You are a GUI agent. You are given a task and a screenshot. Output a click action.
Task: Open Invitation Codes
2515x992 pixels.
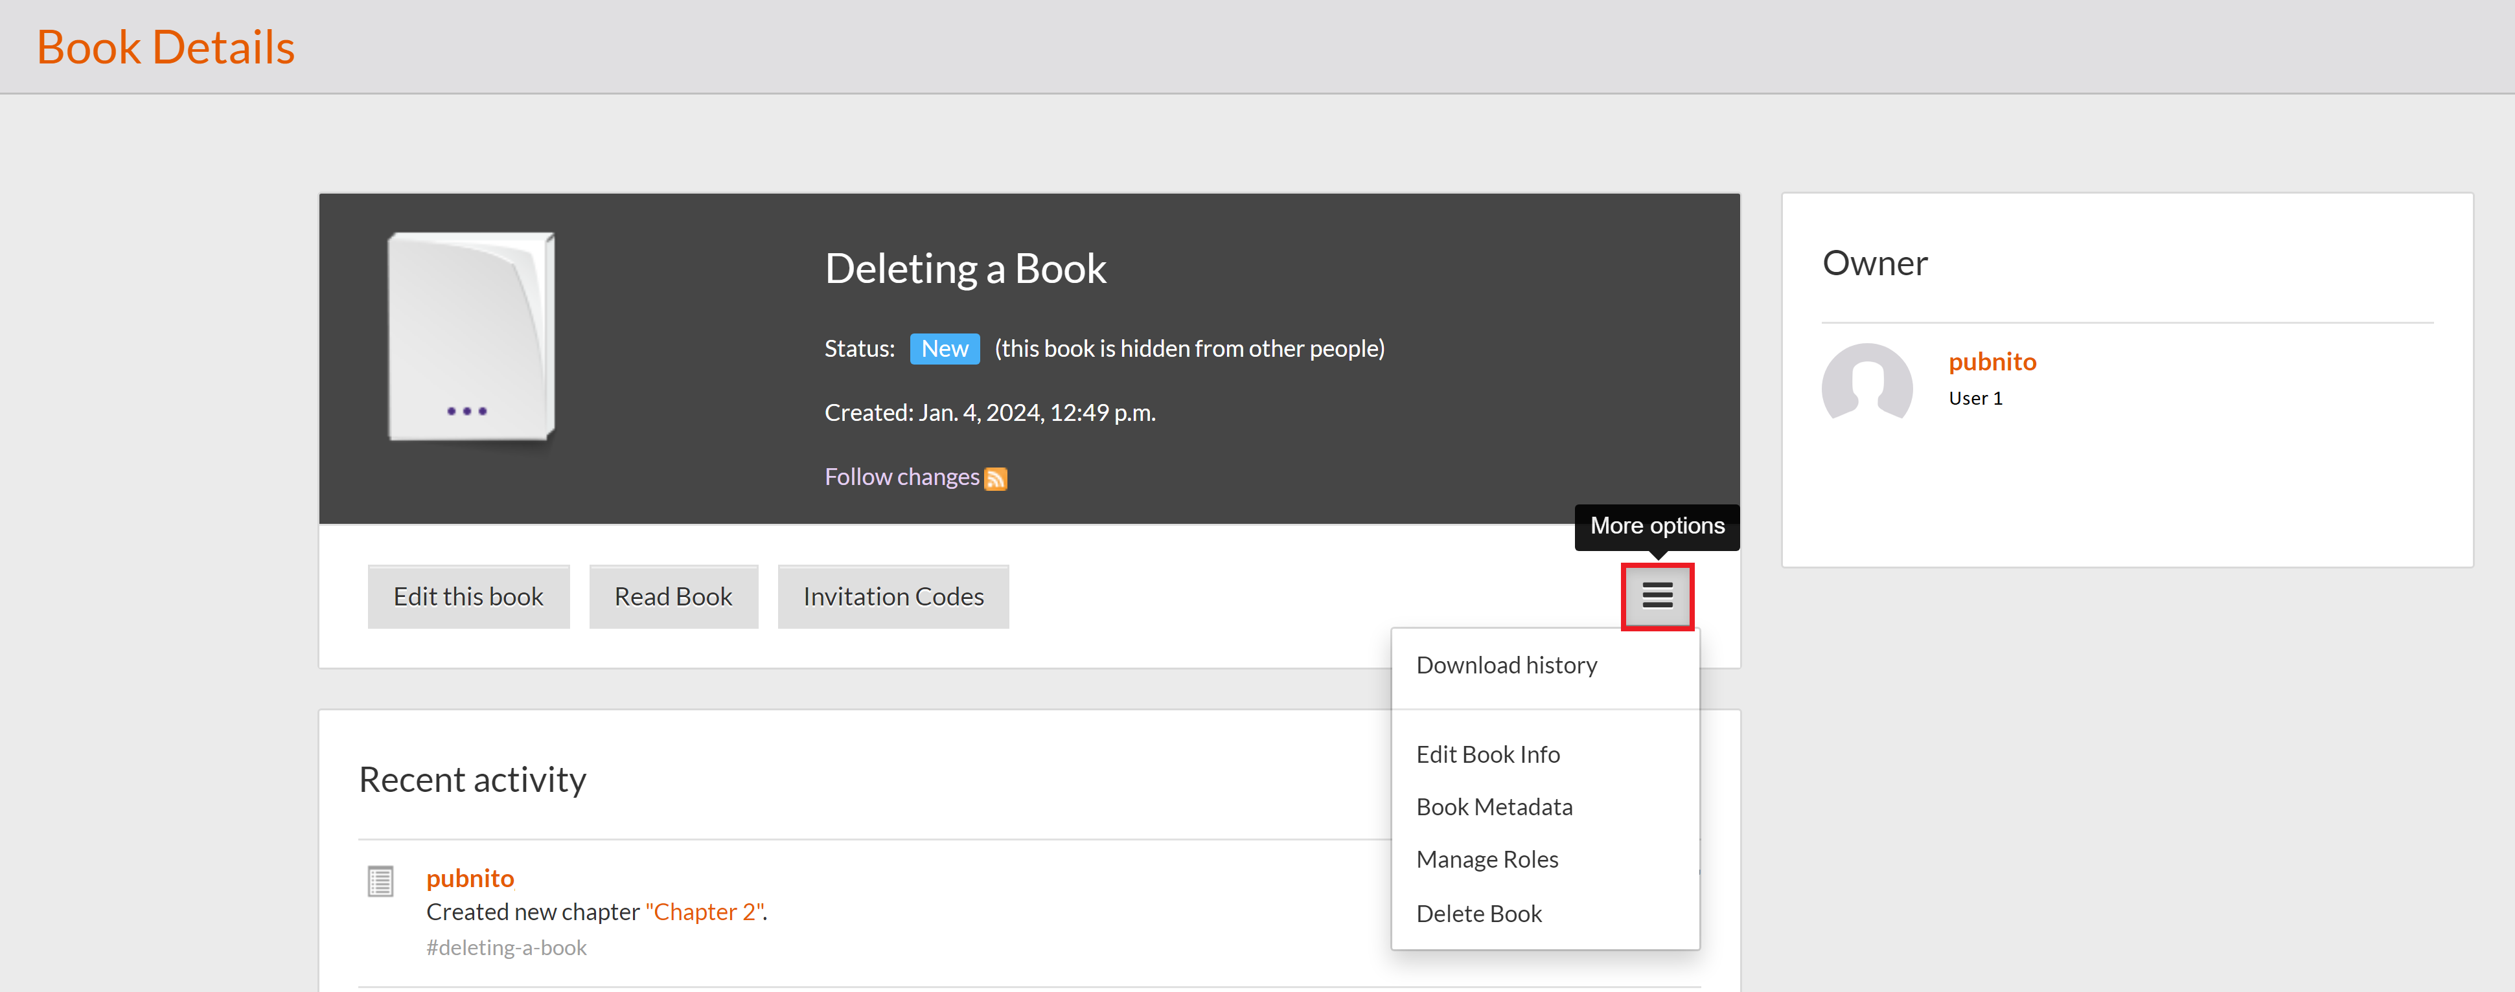tap(892, 597)
